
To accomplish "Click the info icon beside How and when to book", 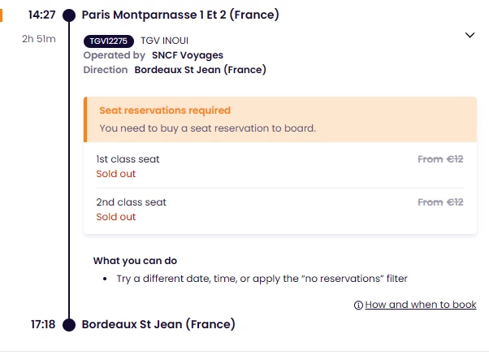I will (x=358, y=305).
